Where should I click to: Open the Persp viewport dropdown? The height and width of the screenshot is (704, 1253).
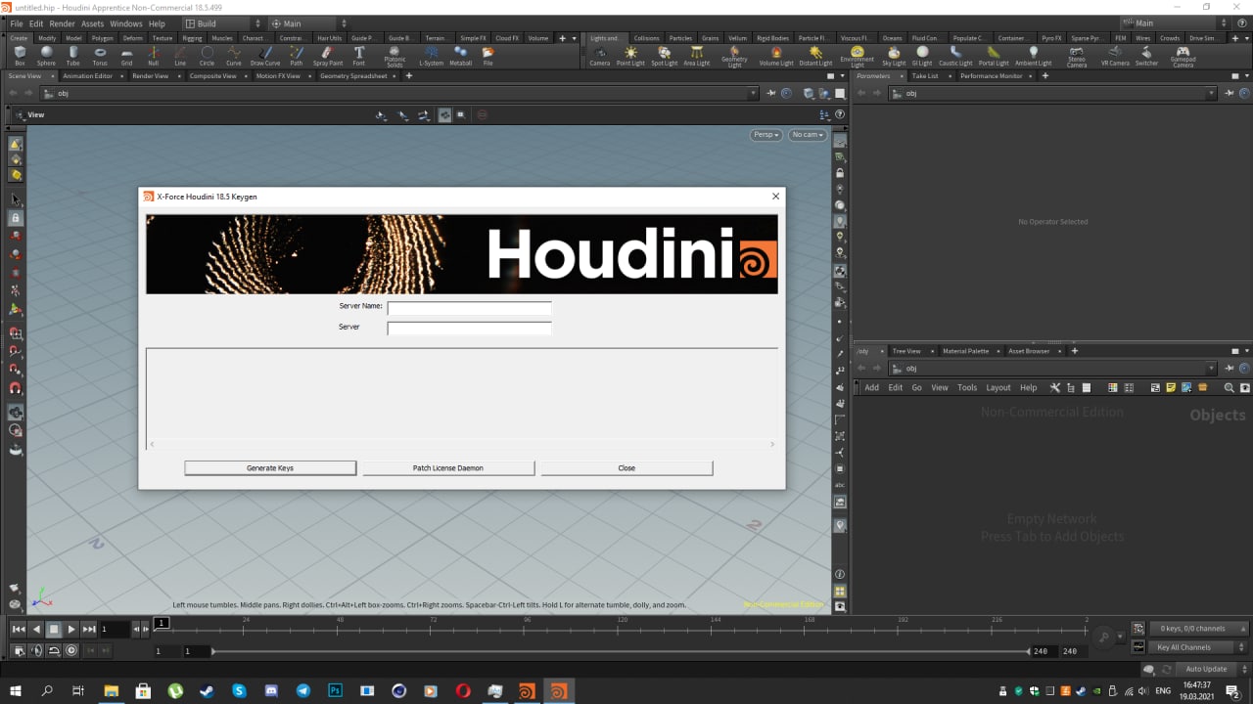[766, 135]
